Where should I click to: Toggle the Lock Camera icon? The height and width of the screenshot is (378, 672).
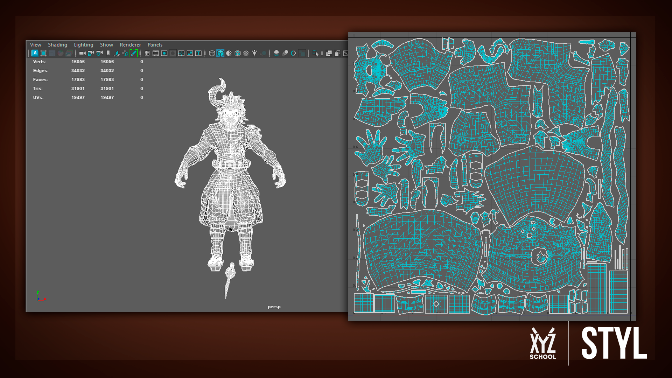coord(91,53)
